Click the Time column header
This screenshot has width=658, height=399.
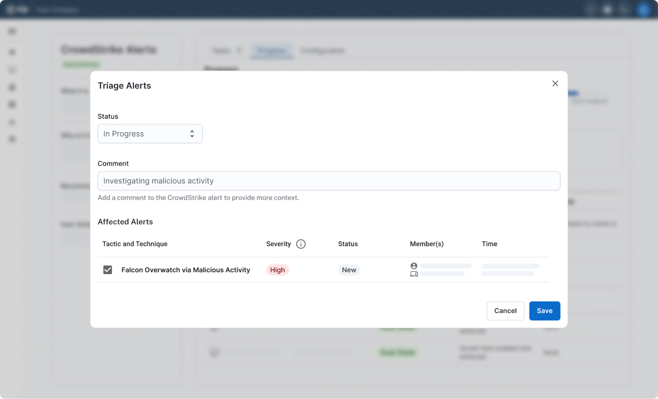point(489,244)
